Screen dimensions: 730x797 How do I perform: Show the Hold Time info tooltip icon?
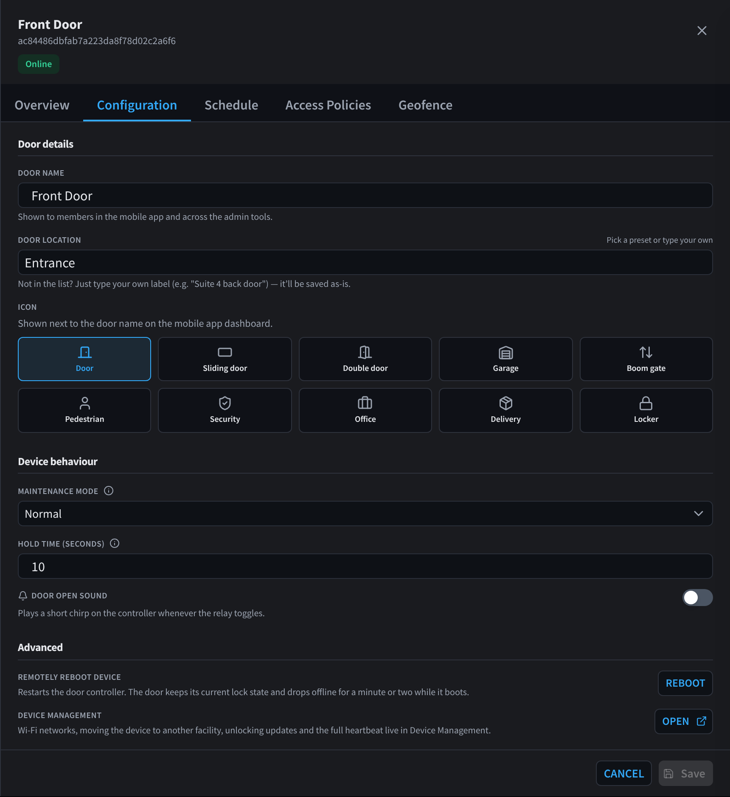[115, 543]
